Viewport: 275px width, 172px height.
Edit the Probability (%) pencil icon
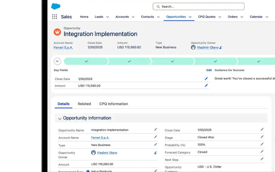pyautogui.click(x=262, y=144)
